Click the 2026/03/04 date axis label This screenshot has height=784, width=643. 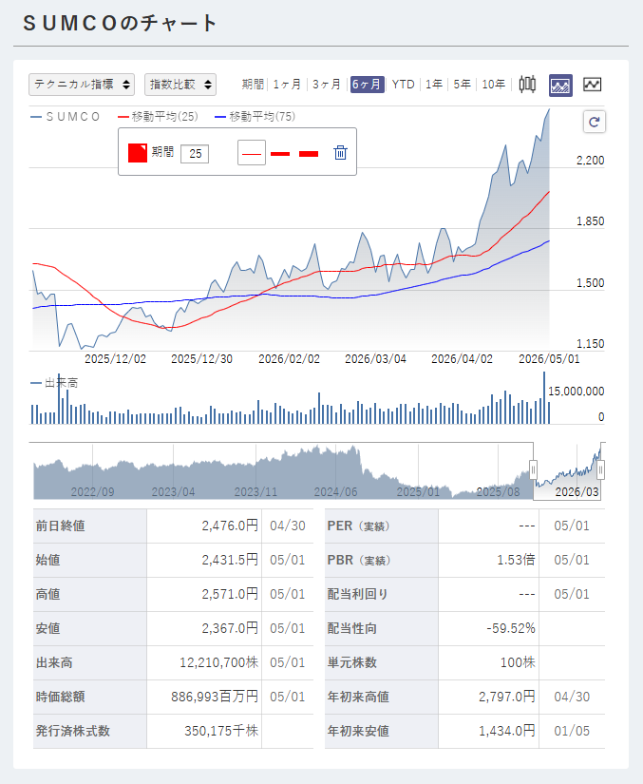point(376,359)
